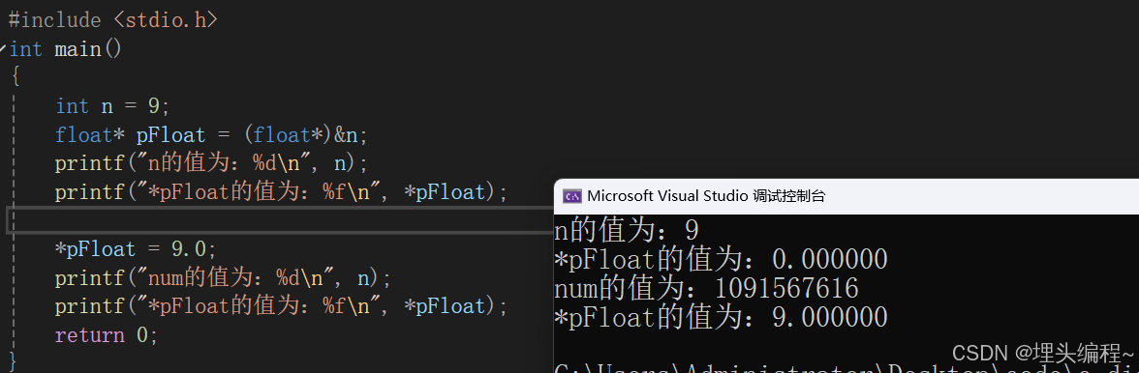Click the debug console window icon

click(571, 195)
